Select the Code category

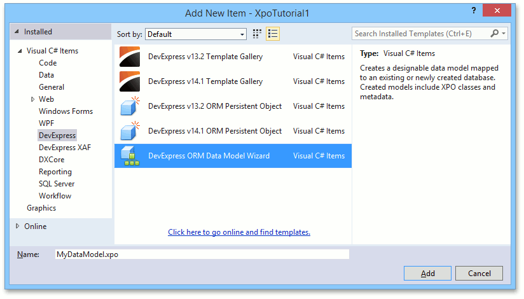tap(48, 63)
